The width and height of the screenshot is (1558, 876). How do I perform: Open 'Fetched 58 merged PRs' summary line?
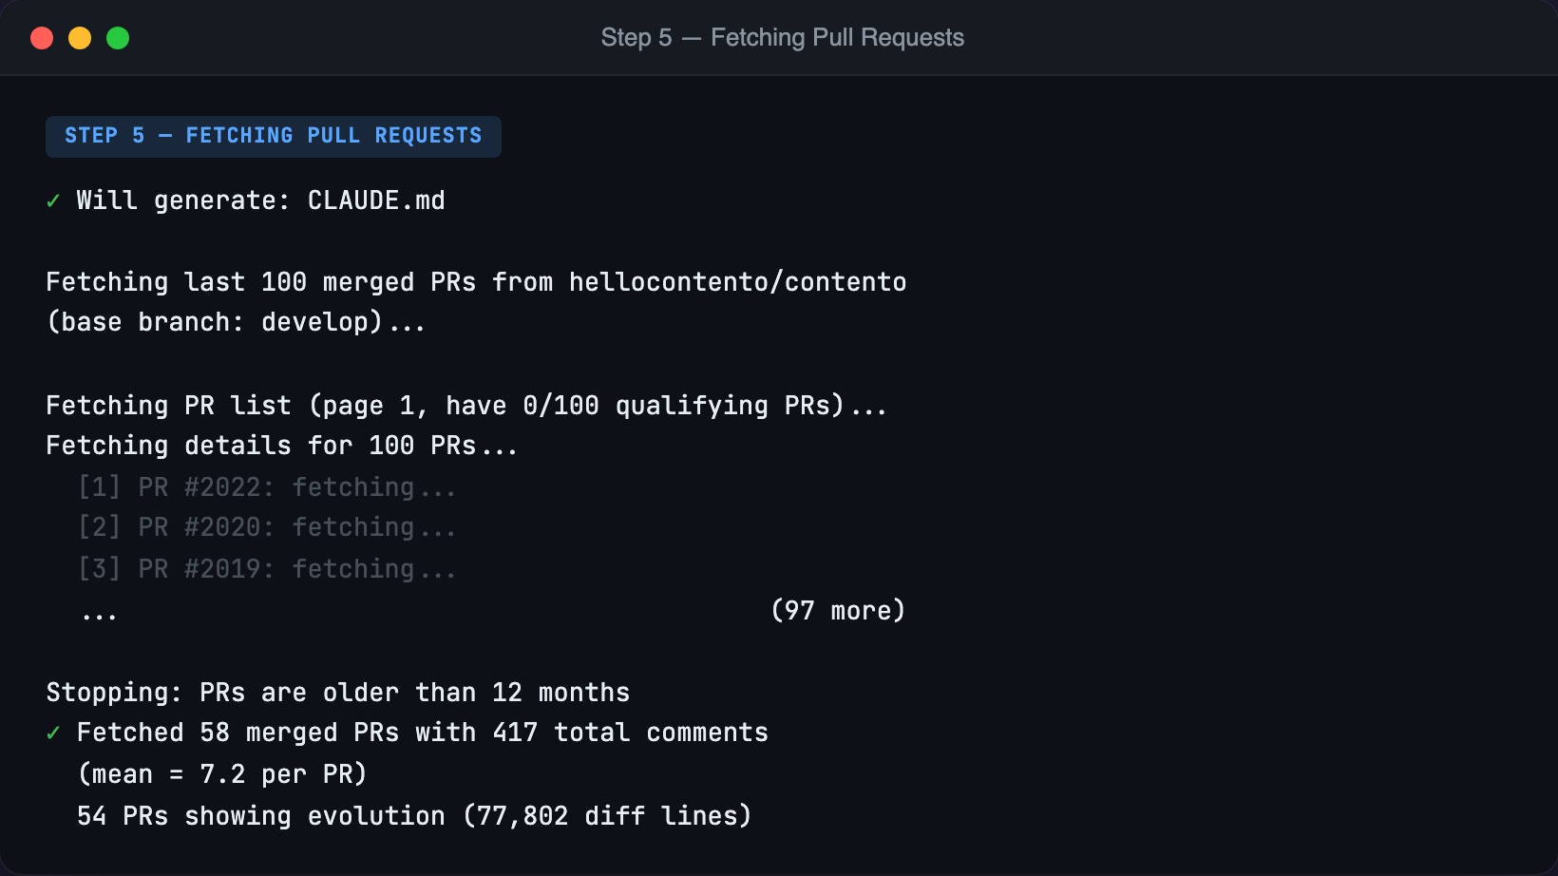[423, 732]
